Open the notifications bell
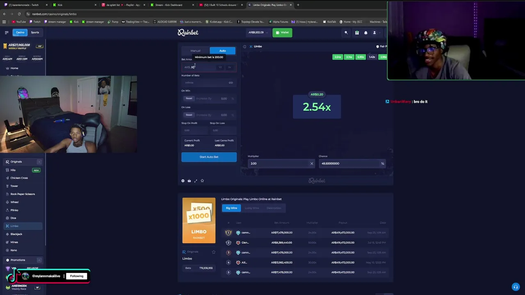The height and width of the screenshot is (295, 525). point(366,32)
